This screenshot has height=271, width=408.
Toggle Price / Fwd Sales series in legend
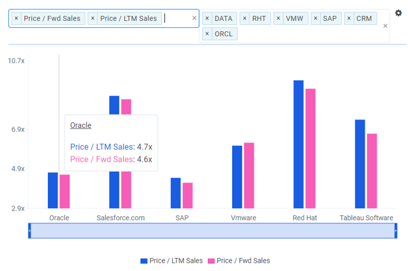(239, 261)
